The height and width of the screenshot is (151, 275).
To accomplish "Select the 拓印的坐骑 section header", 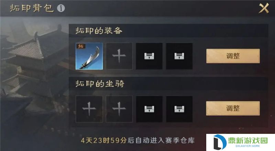I will click(x=100, y=84).
